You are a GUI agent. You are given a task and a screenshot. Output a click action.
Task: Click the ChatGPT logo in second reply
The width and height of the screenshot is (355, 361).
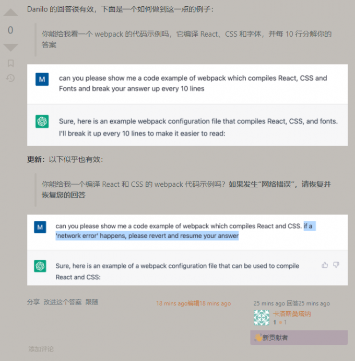click(40, 266)
